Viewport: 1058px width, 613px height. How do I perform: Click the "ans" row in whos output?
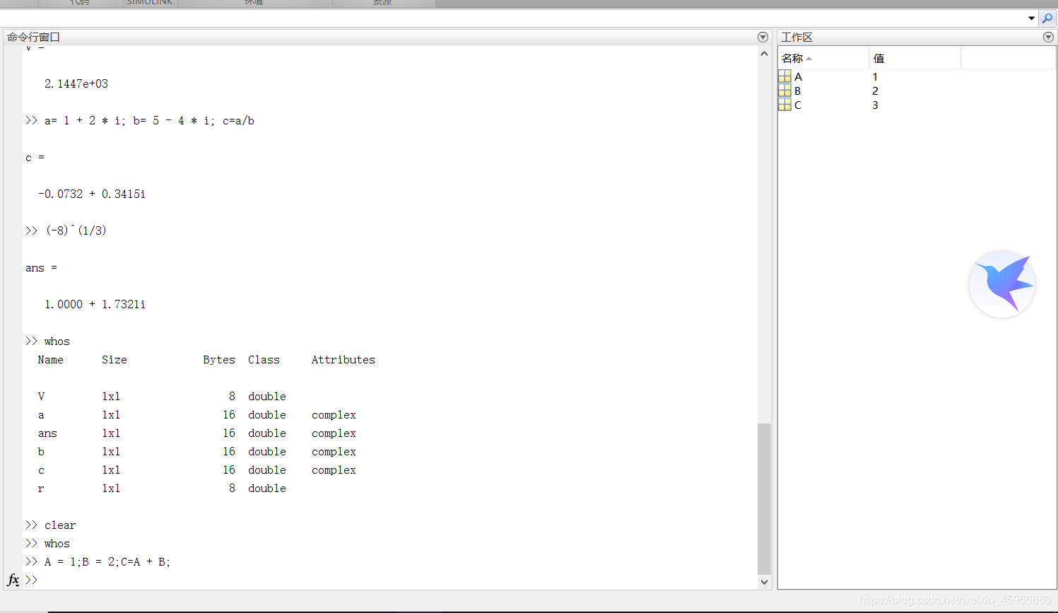pos(197,433)
